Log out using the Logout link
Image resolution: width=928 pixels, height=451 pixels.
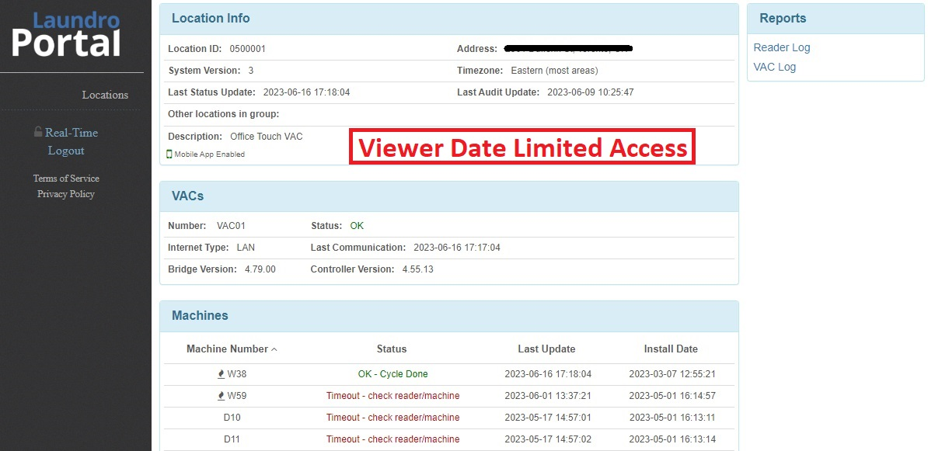click(x=66, y=151)
